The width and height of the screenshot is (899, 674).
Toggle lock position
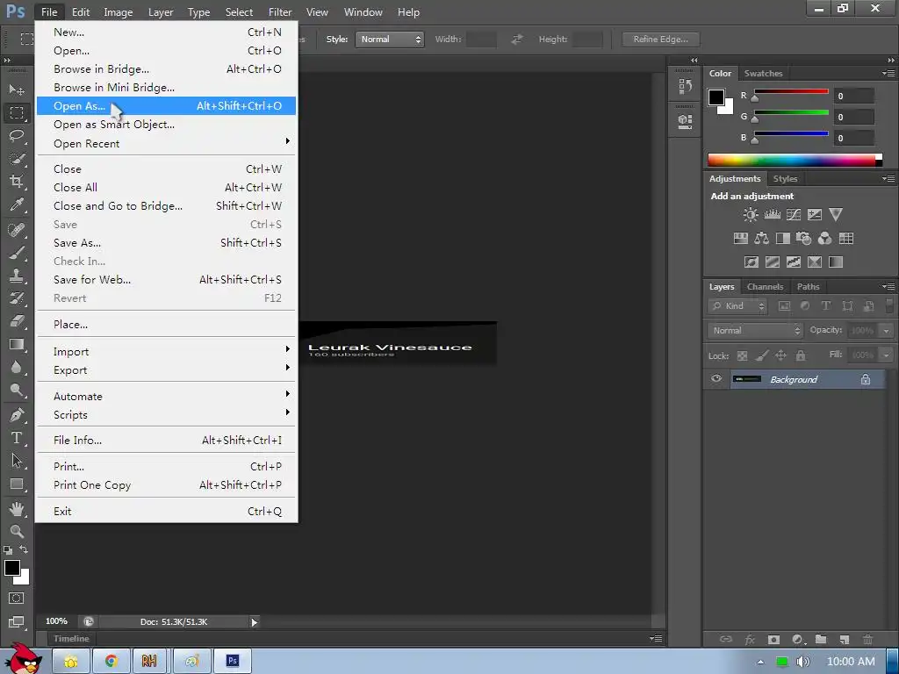click(x=780, y=356)
